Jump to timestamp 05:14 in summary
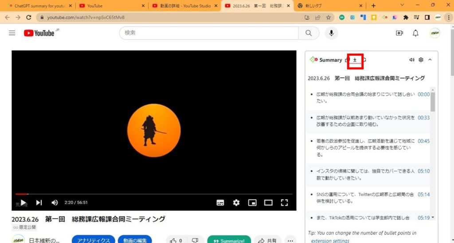The width and height of the screenshot is (454, 243). click(423, 195)
